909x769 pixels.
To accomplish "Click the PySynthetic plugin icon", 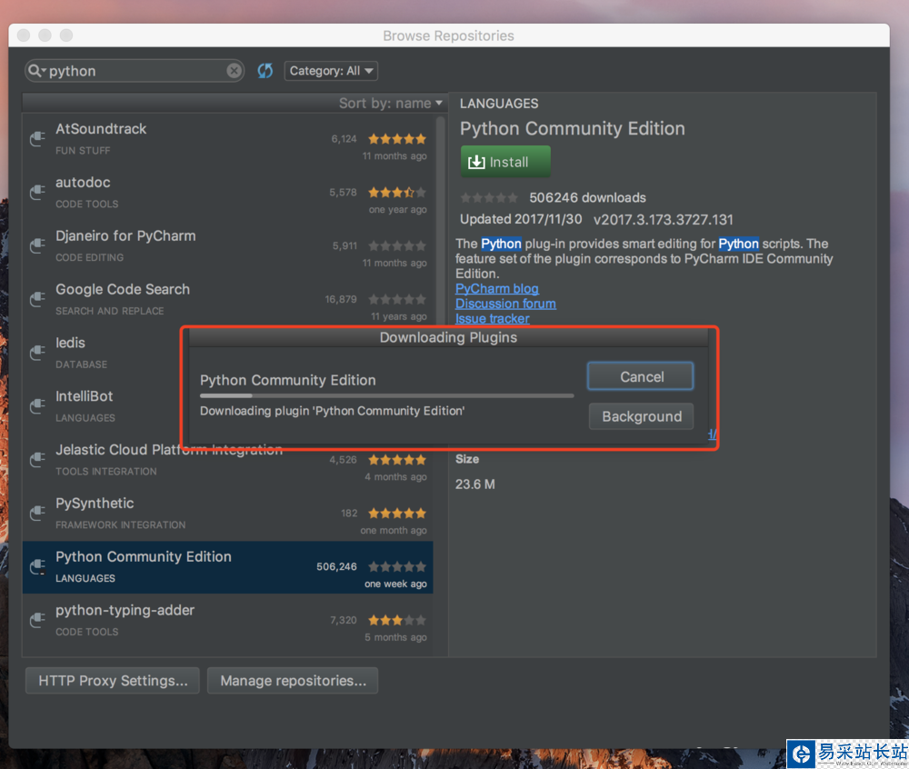I will [37, 513].
